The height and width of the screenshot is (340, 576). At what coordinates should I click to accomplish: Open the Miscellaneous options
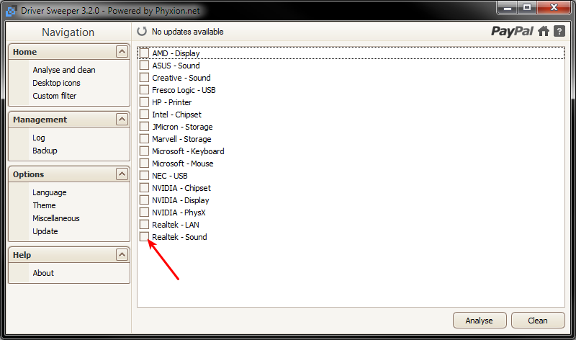pyautogui.click(x=56, y=218)
